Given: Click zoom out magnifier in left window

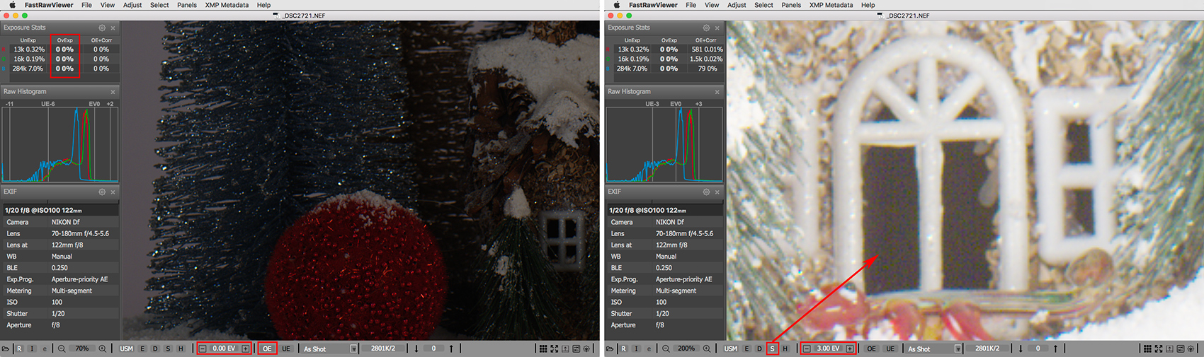Looking at the screenshot, I should 62,349.
